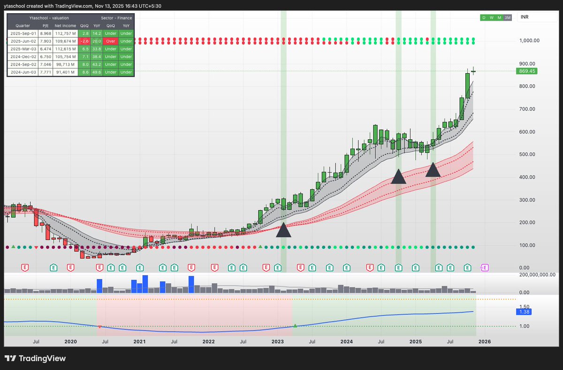Click the '2024-Sep-02' quarter cell
The image size is (563, 370).
tap(23, 64)
